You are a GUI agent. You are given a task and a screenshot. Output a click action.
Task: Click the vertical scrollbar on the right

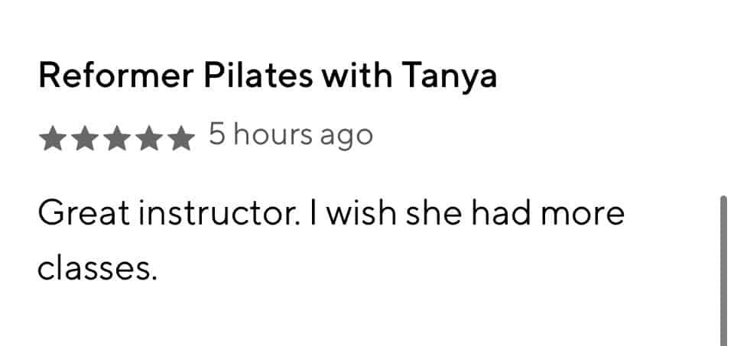tap(723, 267)
